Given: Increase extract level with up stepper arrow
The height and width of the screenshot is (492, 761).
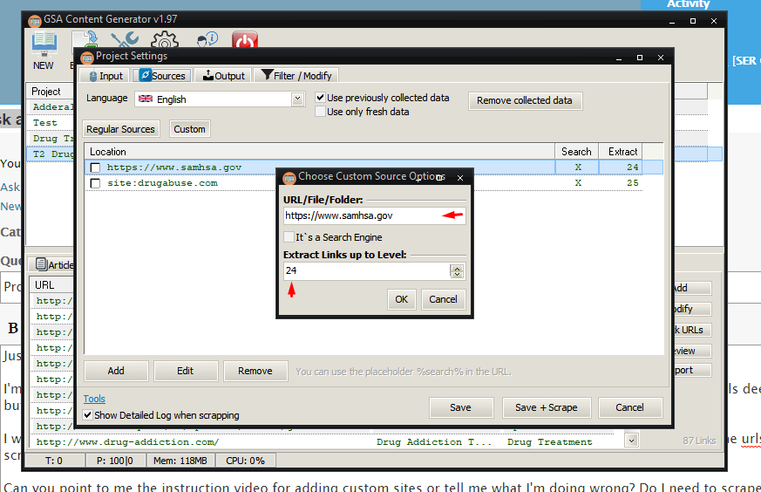Looking at the screenshot, I should pyautogui.click(x=457, y=268).
